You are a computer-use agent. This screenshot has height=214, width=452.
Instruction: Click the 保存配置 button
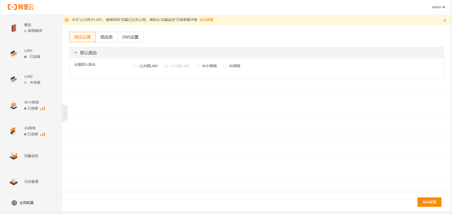(x=429, y=202)
